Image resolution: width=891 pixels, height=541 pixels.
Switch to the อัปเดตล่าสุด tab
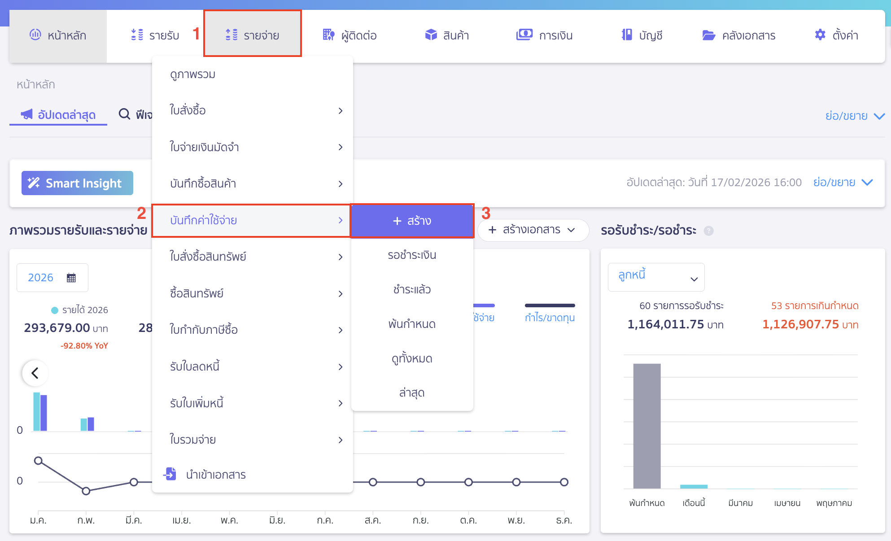pos(58,115)
